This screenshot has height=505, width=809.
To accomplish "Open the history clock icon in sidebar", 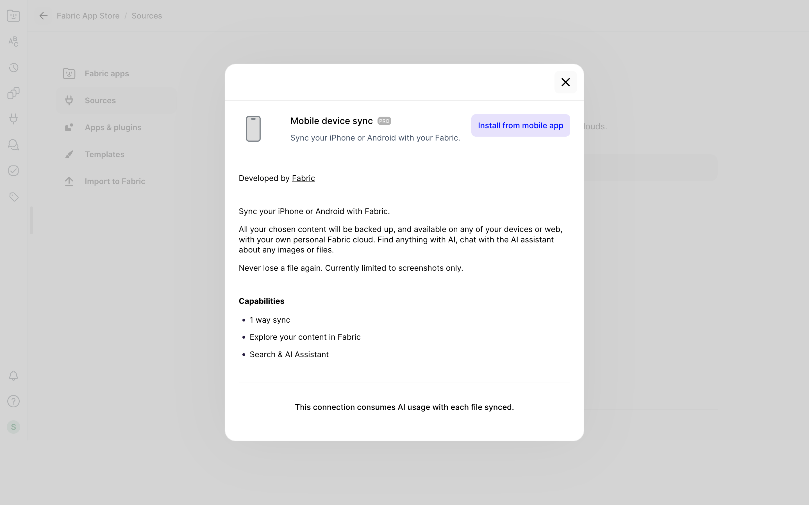I will pos(13,67).
